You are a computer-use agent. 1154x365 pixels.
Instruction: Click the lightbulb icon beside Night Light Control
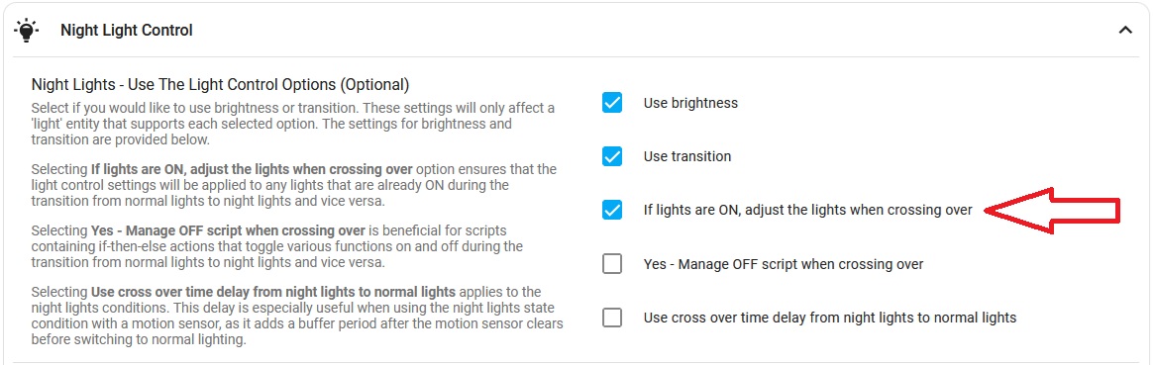(26, 30)
